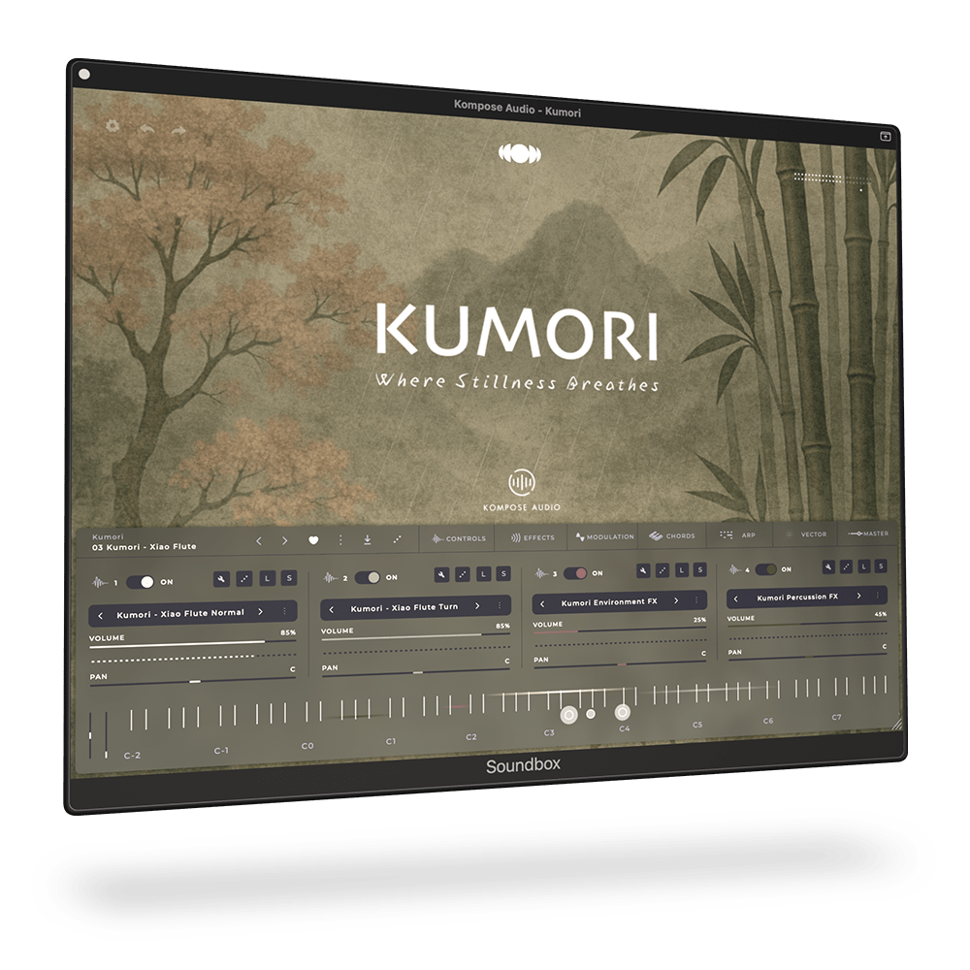This screenshot has height=970, width=970.
Task: Adjust layer 1 volume slider
Action: (192, 645)
